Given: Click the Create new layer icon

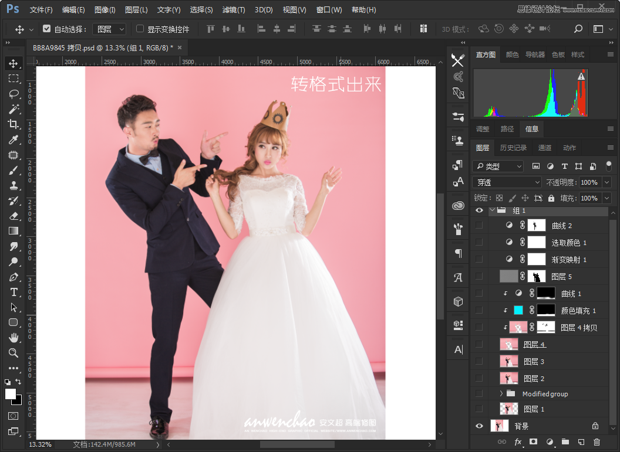Looking at the screenshot, I should pyautogui.click(x=581, y=443).
